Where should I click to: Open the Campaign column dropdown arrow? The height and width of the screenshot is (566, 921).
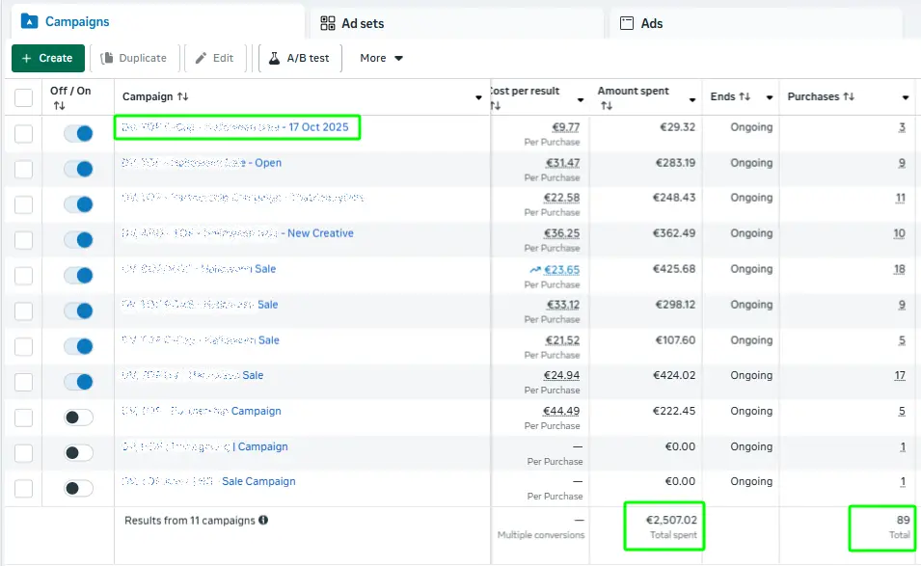479,98
